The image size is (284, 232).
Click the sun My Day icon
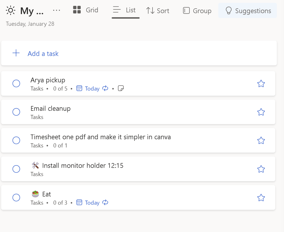point(11,10)
